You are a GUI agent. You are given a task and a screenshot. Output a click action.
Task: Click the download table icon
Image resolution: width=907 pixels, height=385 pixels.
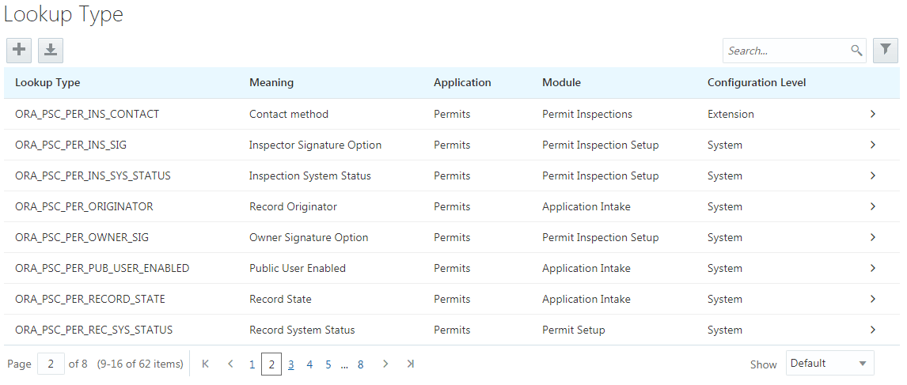[51, 50]
